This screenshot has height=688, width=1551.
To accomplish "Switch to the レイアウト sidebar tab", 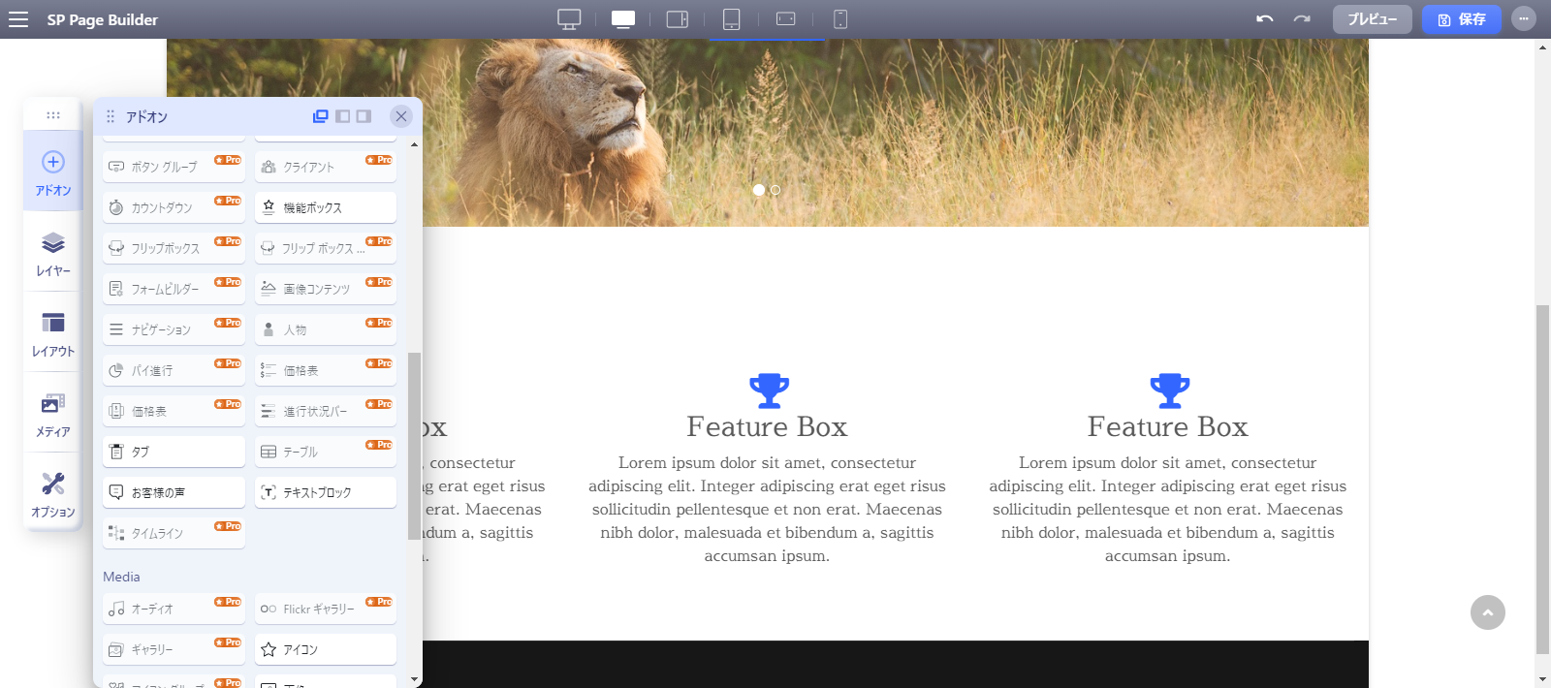I will point(53,334).
